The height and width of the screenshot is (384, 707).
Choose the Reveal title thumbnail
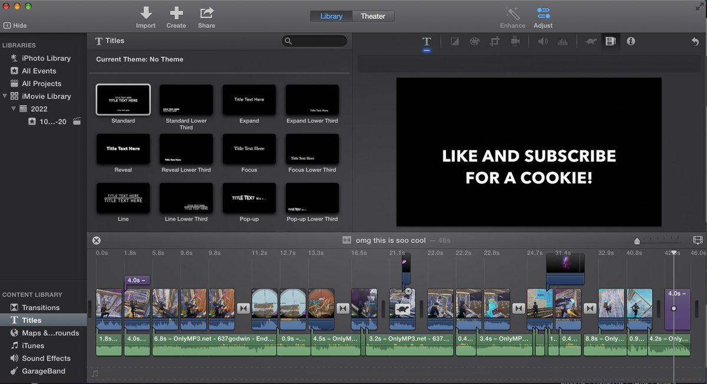click(x=123, y=149)
